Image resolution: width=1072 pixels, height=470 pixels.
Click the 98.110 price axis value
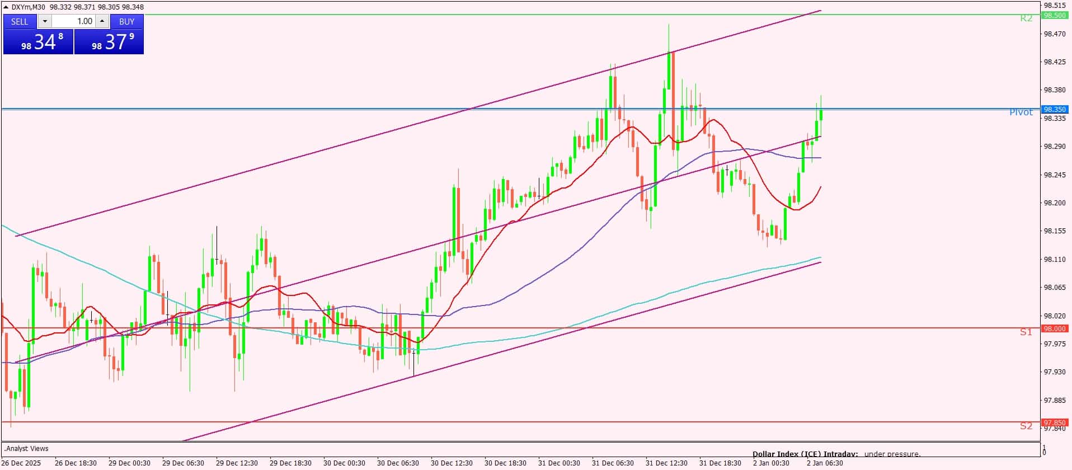1055,259
